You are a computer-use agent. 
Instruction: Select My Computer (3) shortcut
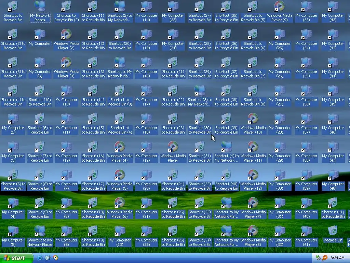(x=13, y=152)
